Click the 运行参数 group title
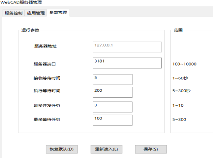The height and width of the screenshot is (158, 213). click(x=30, y=30)
